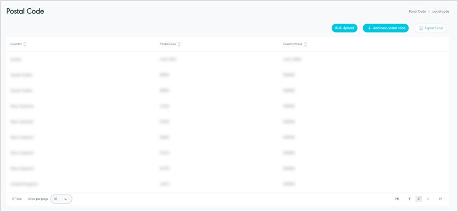This screenshot has height=212, width=458.
Task: Click the PostalCode column header text
Action: 168,45
